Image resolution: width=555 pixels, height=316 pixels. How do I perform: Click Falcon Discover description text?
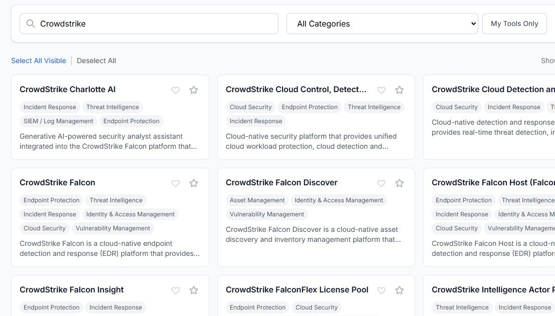(x=314, y=234)
